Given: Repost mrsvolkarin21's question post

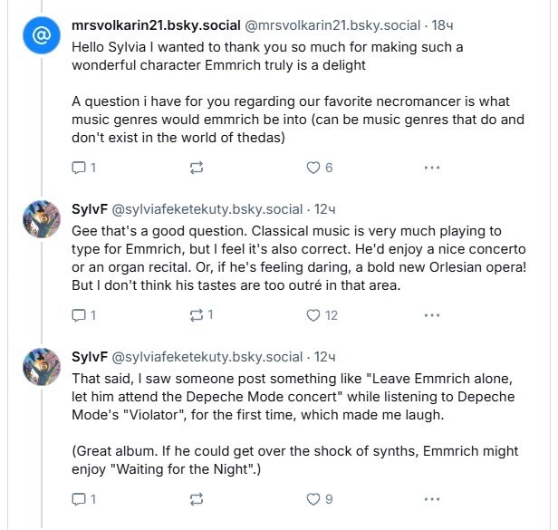Looking at the screenshot, I should (x=197, y=168).
